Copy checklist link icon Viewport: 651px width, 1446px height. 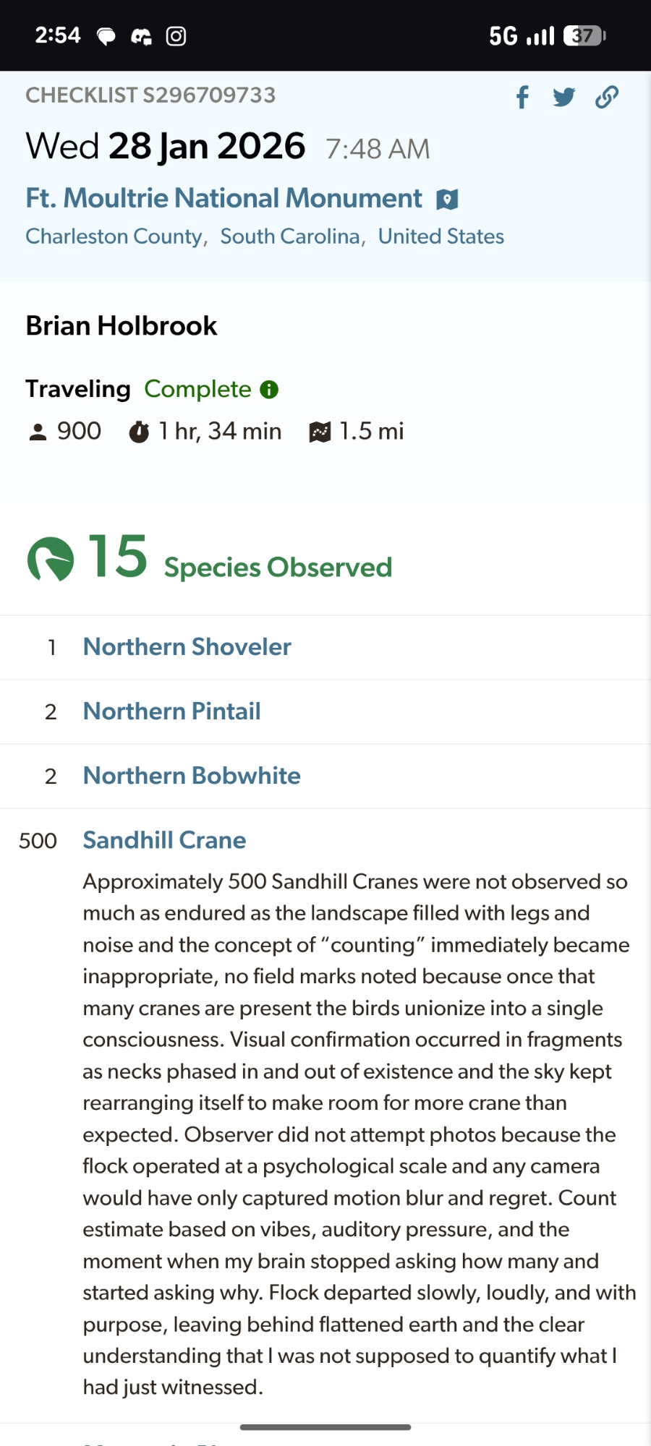(606, 97)
